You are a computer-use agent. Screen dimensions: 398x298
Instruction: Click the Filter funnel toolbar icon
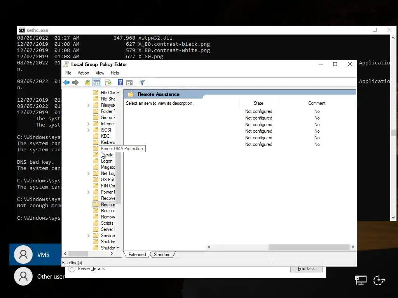(141, 82)
